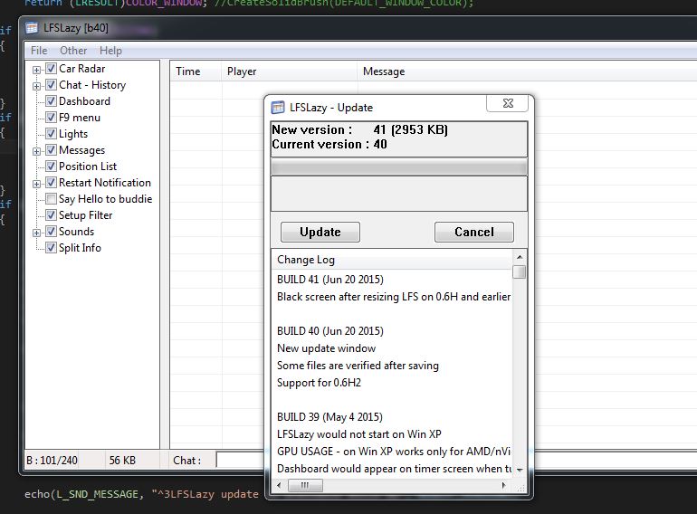
Task: Enable the Say Hello to buddie checkbox
Action: coord(51,198)
